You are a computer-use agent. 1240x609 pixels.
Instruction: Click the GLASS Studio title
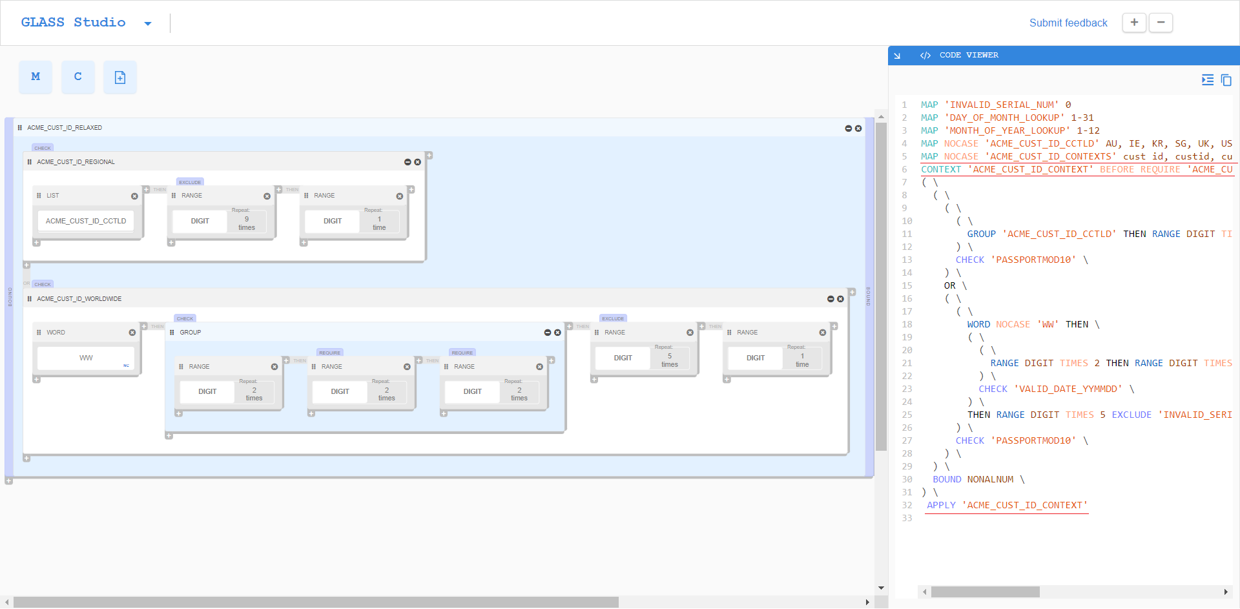pyautogui.click(x=74, y=23)
